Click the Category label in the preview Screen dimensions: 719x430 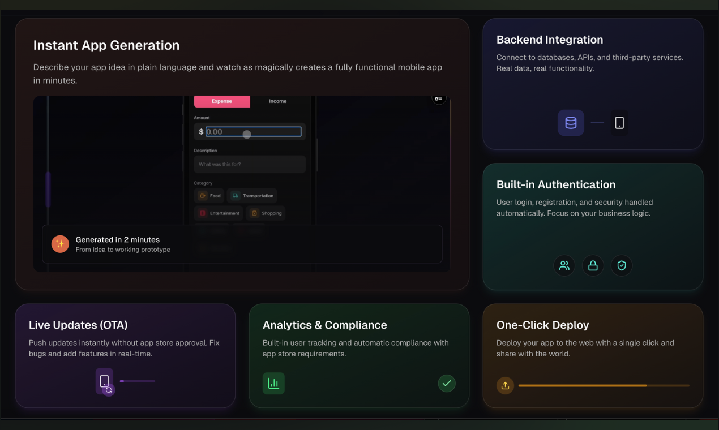(203, 183)
